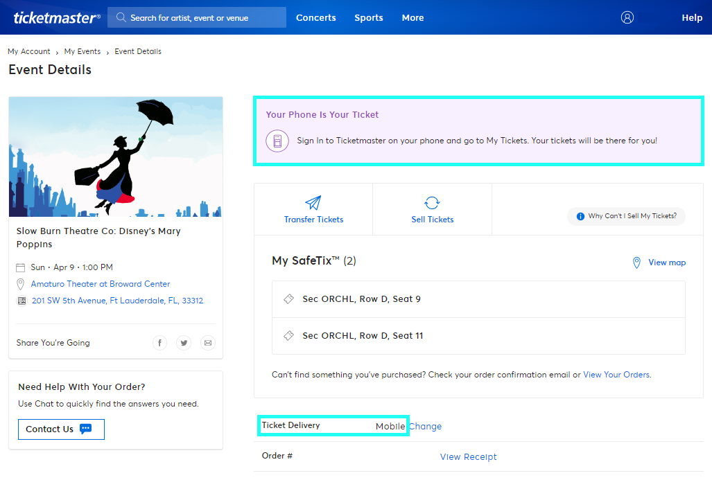Share event via email icon

[x=208, y=343]
